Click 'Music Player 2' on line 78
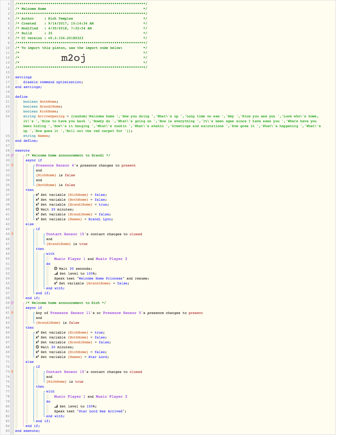This screenshot has width=338, height=437. click(111, 396)
